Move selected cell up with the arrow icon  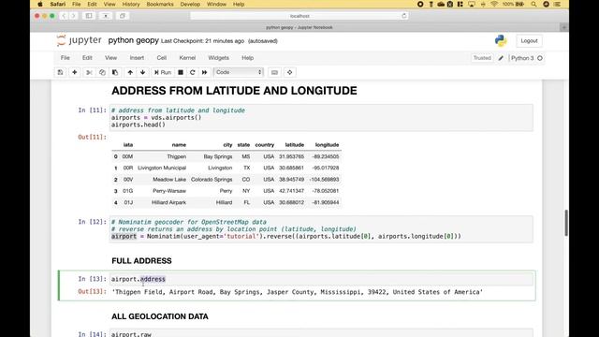(x=130, y=72)
